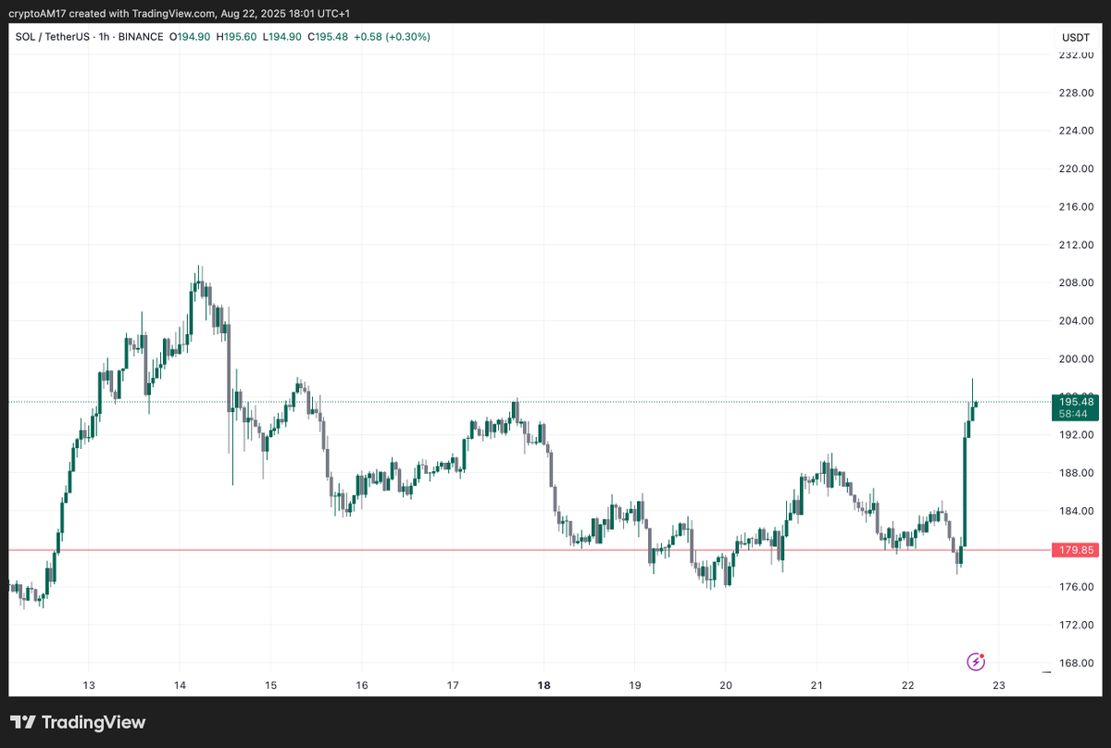Click date label 21 on time axis
This screenshot has width=1111, height=748.
pyautogui.click(x=817, y=685)
